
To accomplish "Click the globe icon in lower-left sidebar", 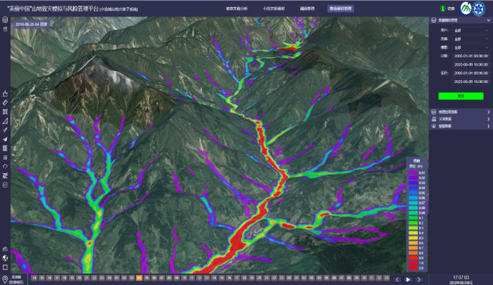I will [5, 258].
